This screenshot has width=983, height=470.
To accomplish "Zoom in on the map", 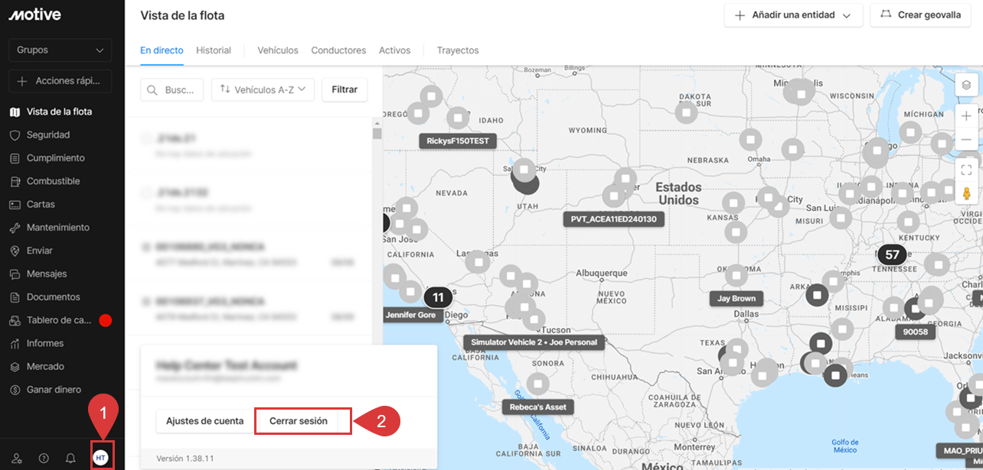I will point(966,116).
